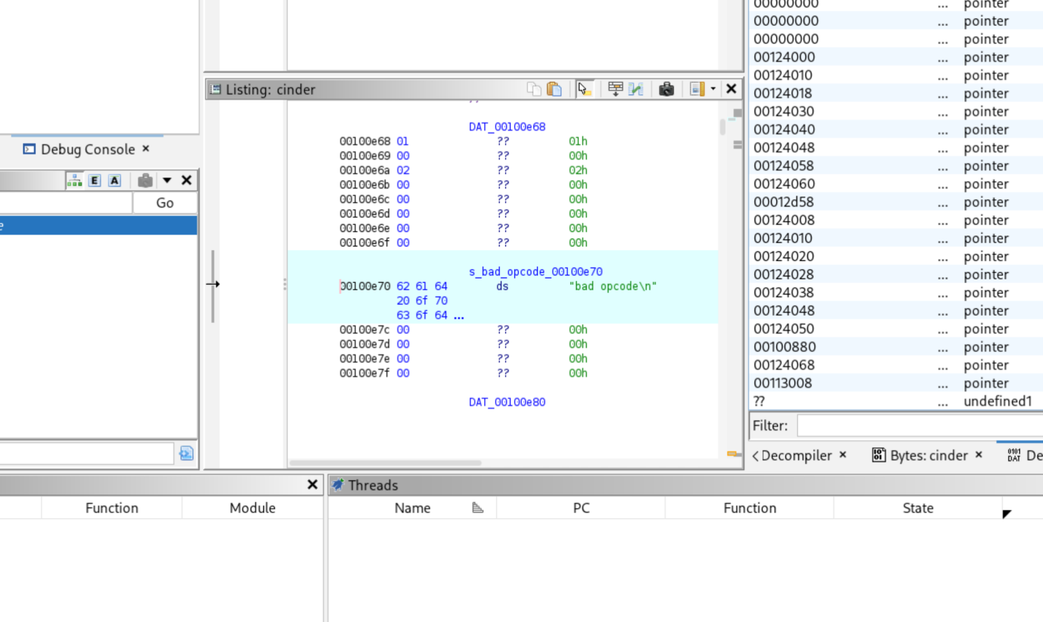This screenshot has width=1043, height=622.
Task: Select label DAT_00100e80 in Listing
Action: pyautogui.click(x=507, y=402)
